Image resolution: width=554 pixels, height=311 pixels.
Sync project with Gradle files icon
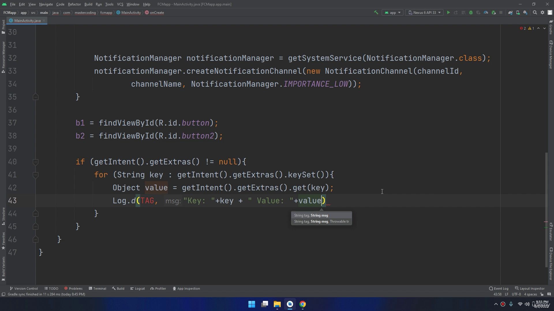[510, 13]
